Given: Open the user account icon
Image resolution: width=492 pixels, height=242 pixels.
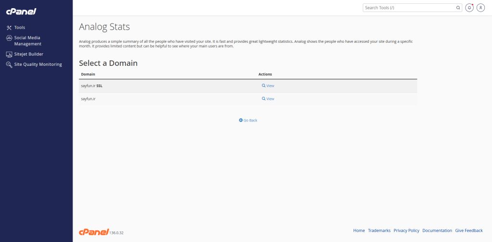Looking at the screenshot, I should (480, 8).
